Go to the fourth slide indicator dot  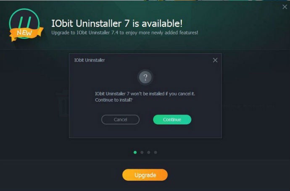[156, 152]
